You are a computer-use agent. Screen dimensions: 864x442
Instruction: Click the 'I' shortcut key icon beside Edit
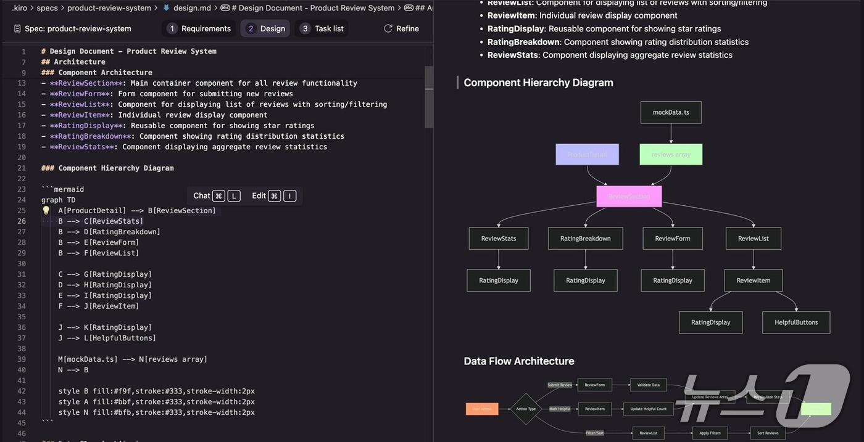click(x=289, y=196)
